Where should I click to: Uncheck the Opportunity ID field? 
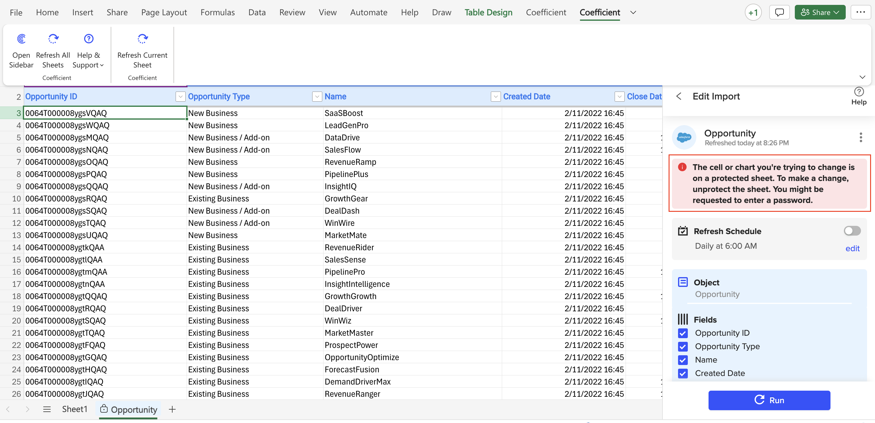click(x=683, y=333)
